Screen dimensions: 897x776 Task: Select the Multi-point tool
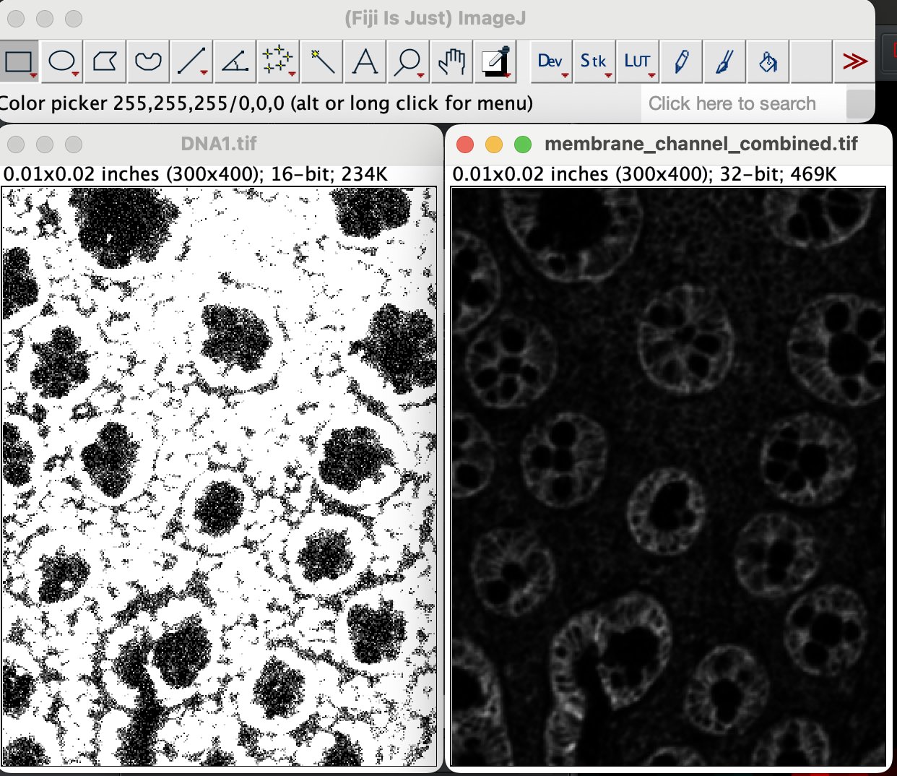[279, 61]
